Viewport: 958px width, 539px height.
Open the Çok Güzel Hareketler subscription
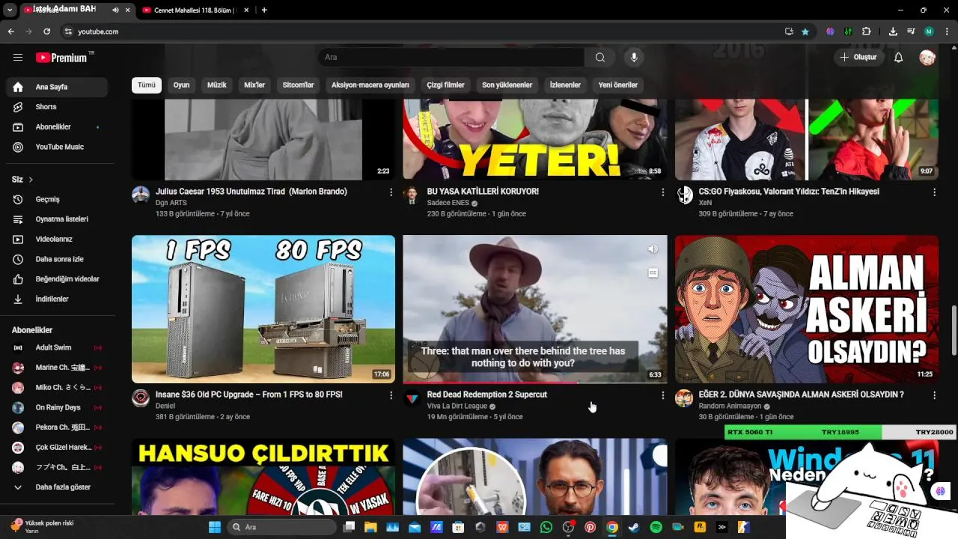[x=57, y=447]
